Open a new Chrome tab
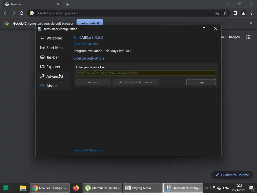Image resolution: width=257 pixels, height=193 pixels. click(x=68, y=4)
